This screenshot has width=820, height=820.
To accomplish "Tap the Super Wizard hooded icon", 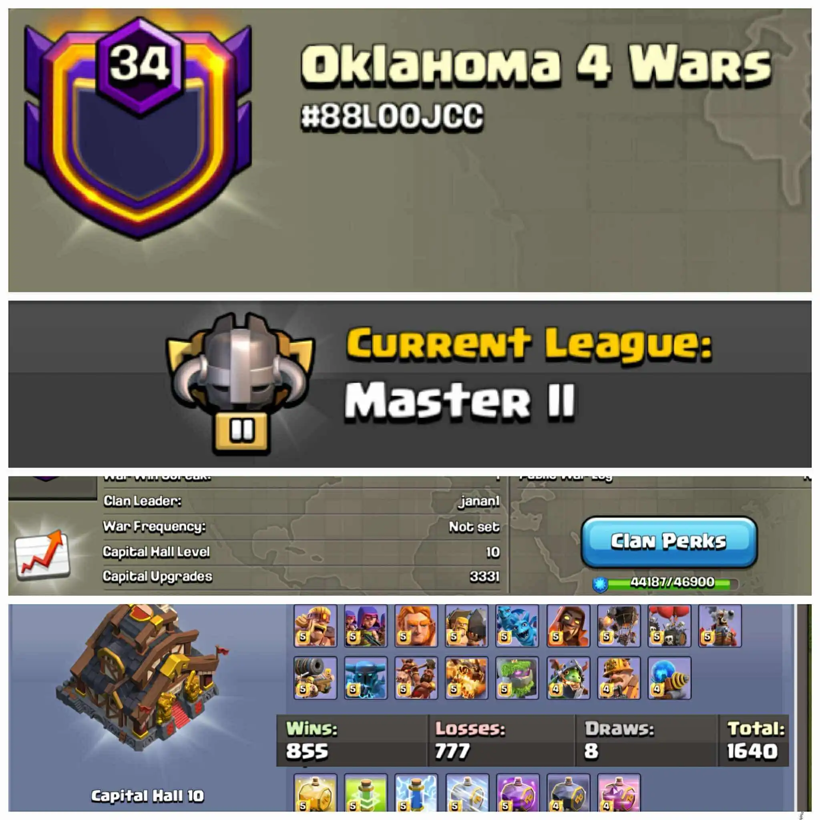I will (x=568, y=626).
